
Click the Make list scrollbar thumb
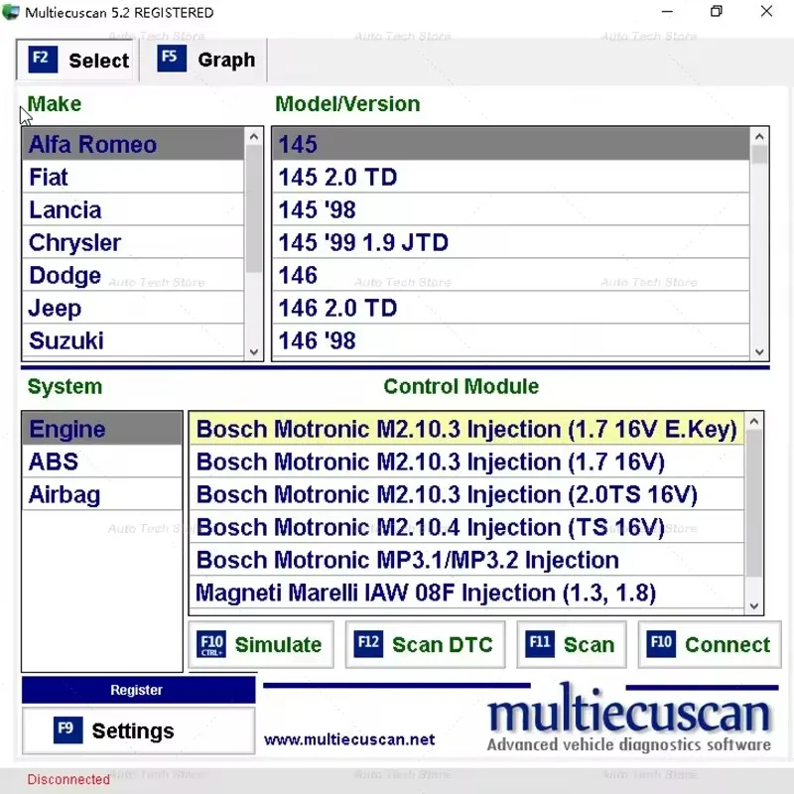254,208
